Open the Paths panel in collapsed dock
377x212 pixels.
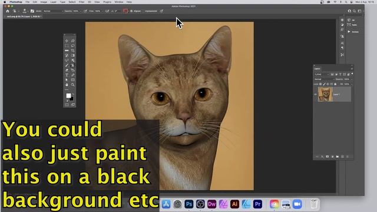(352, 25)
